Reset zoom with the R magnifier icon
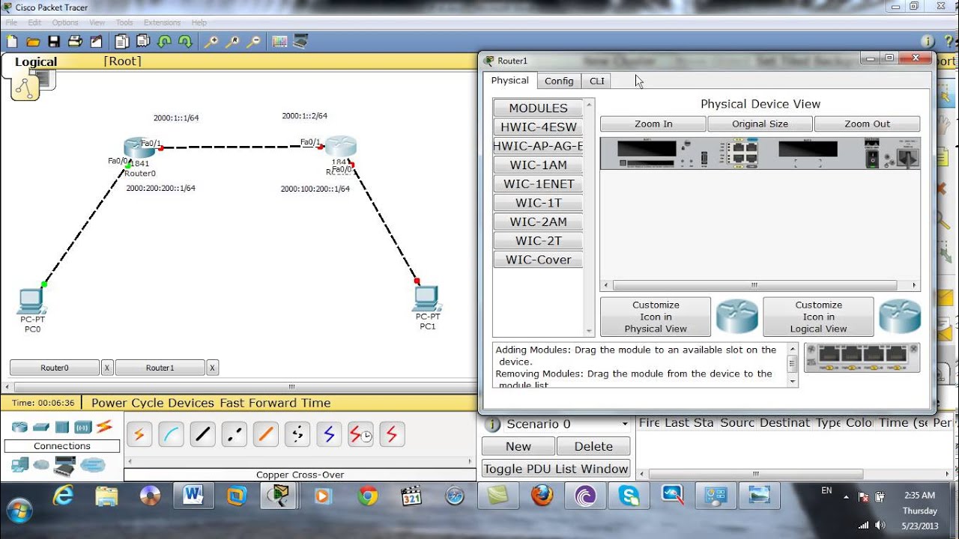Screen dimensions: 959x539 pyautogui.click(x=233, y=42)
